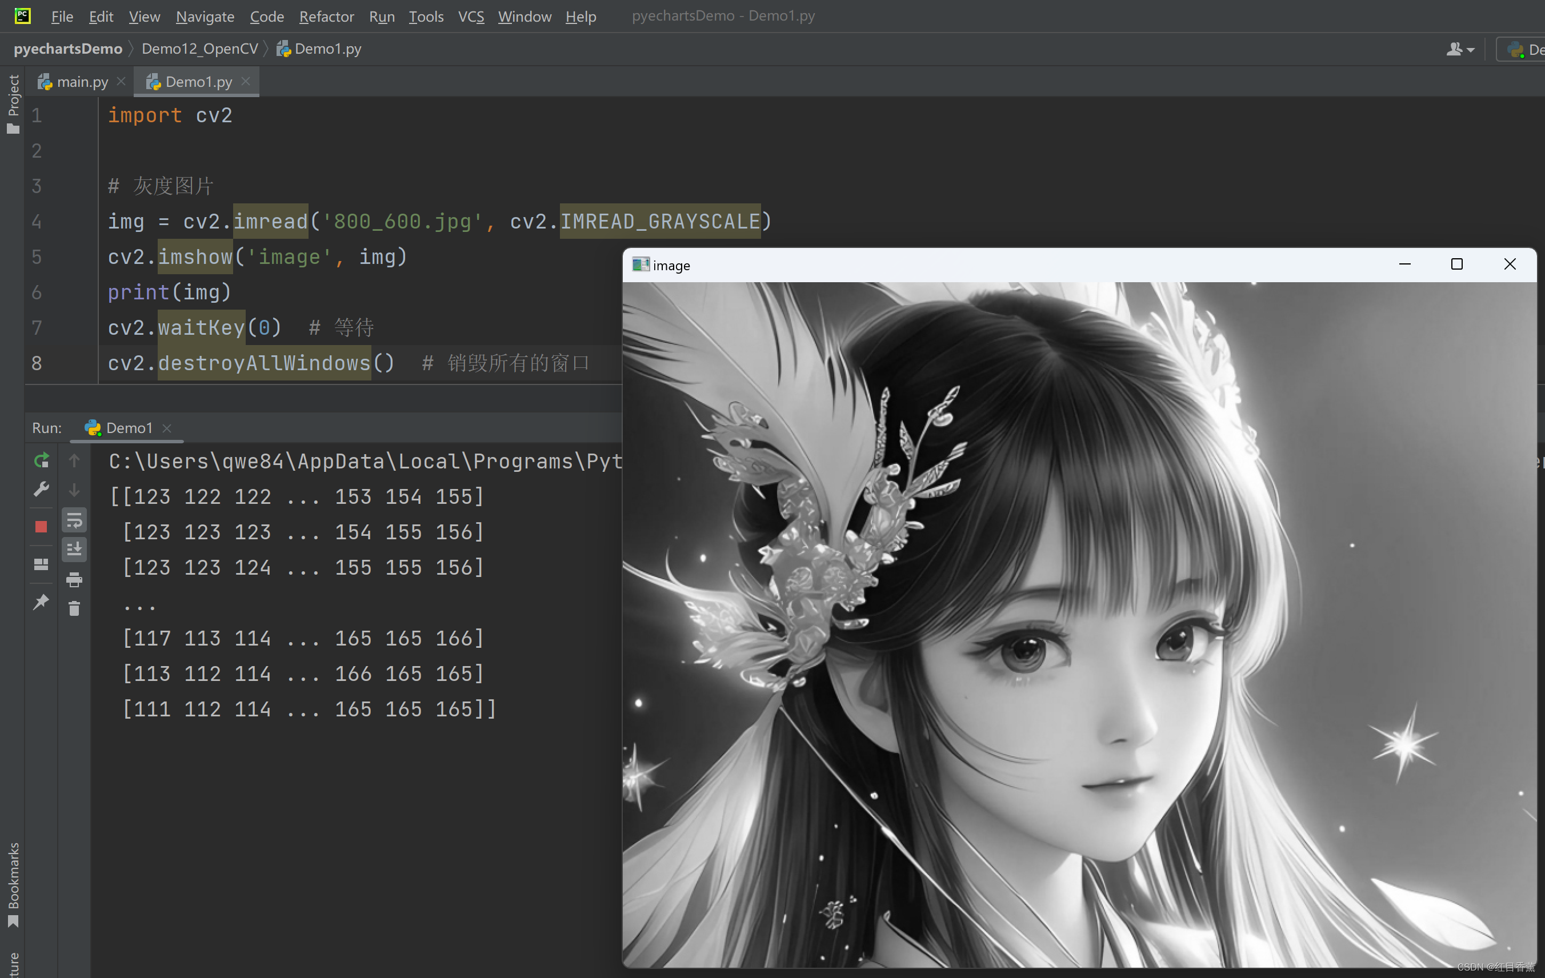Click the Rerun Demo1 green arrow icon
Image resolution: width=1545 pixels, height=978 pixels.
tap(41, 460)
